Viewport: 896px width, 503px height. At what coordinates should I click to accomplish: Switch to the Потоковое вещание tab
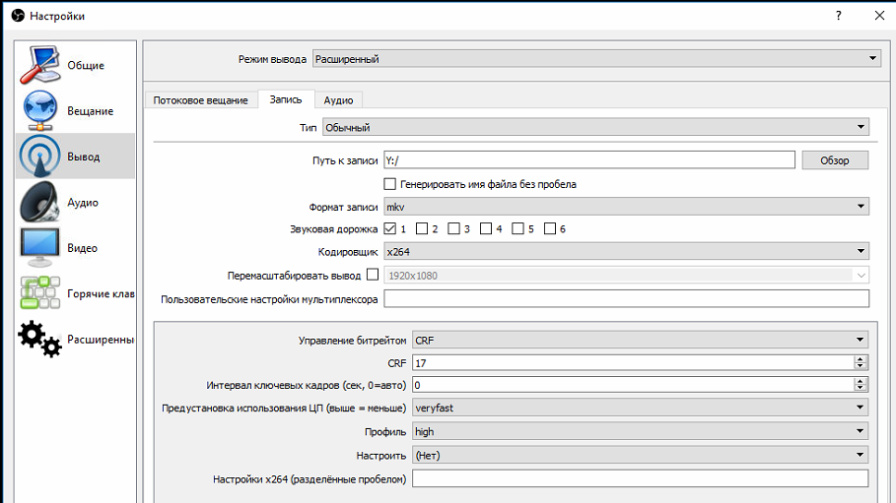(x=200, y=100)
